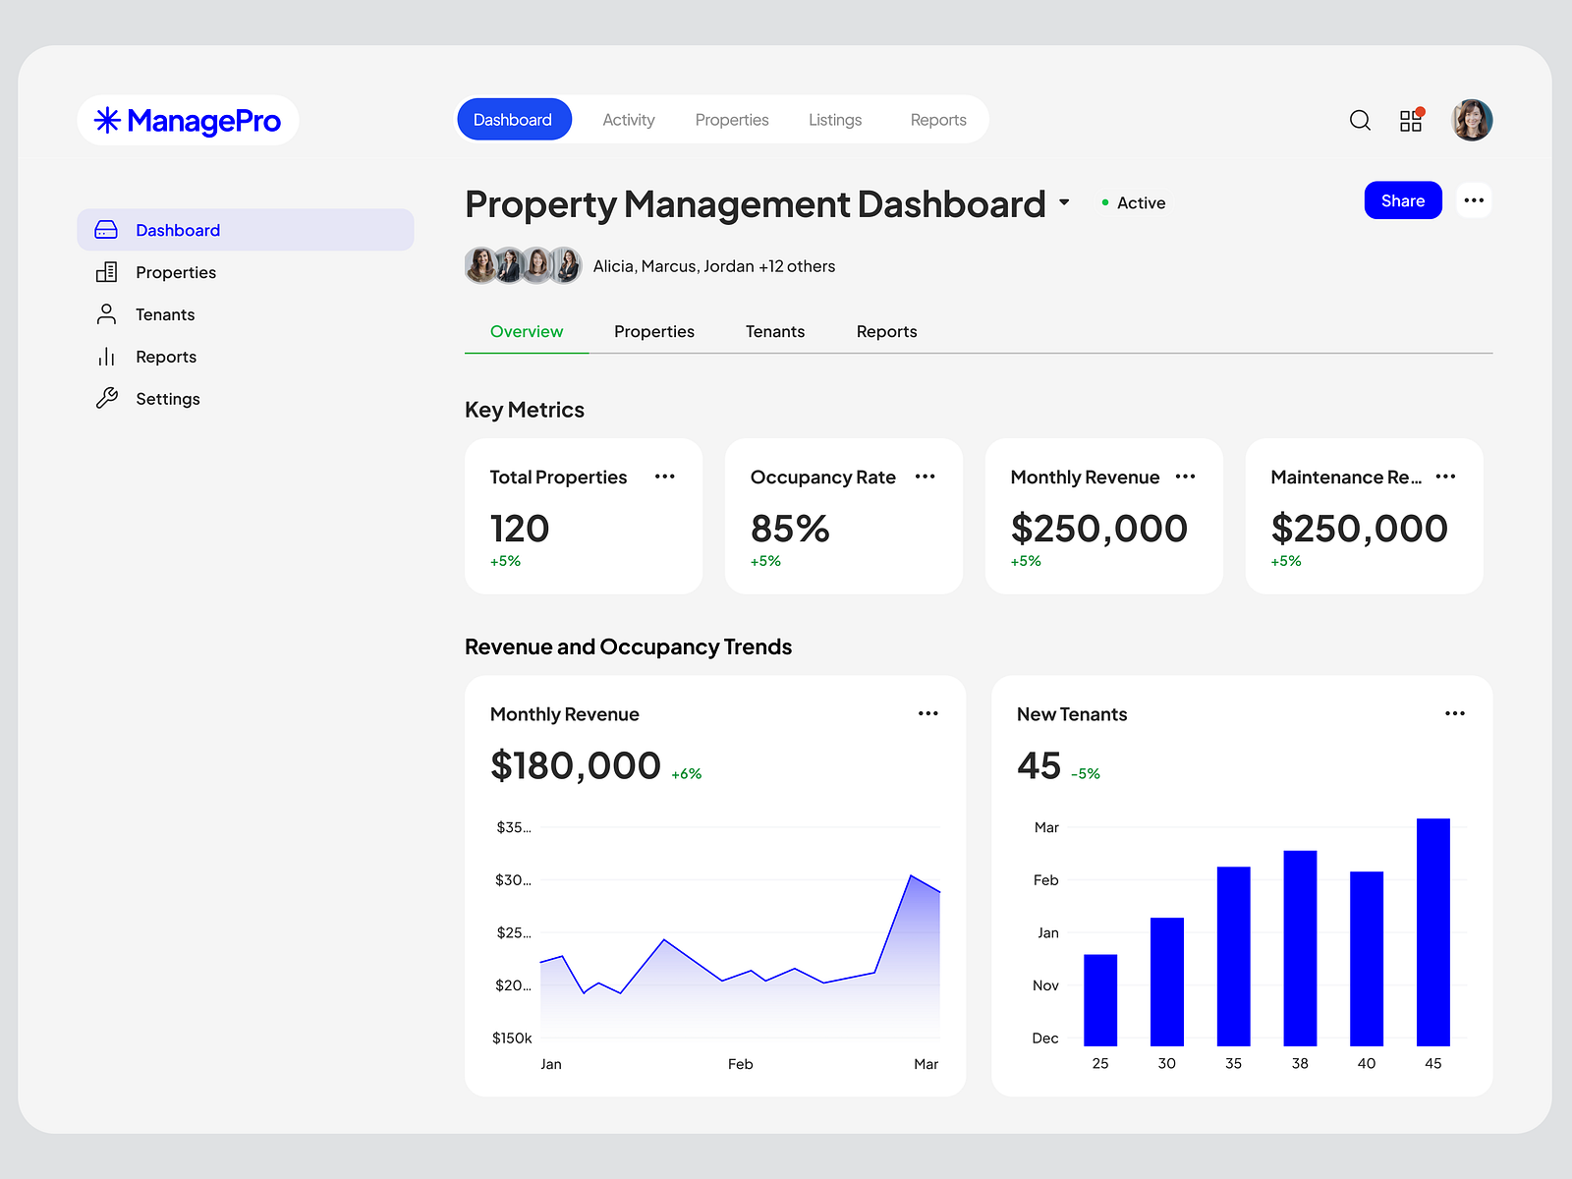The width and height of the screenshot is (1572, 1179).
Task: Select the Dashboard icon in the sidebar
Action: coord(105,229)
